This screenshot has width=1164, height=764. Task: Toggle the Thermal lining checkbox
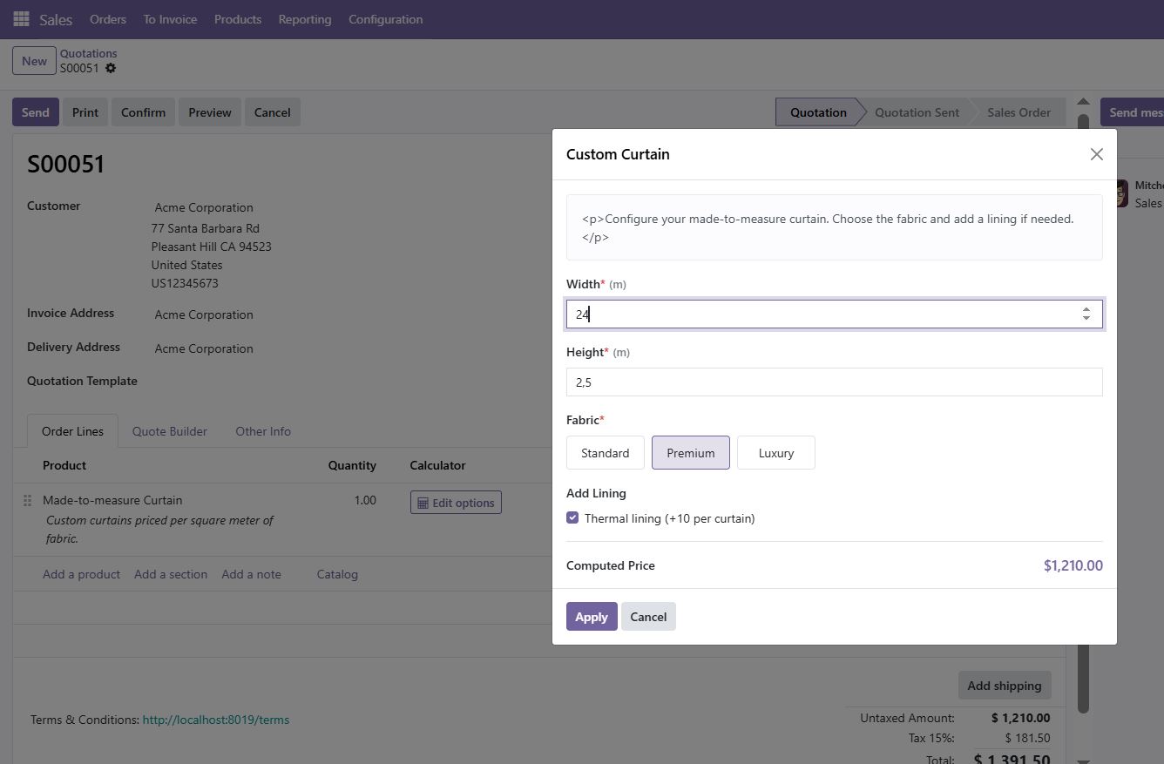572,517
